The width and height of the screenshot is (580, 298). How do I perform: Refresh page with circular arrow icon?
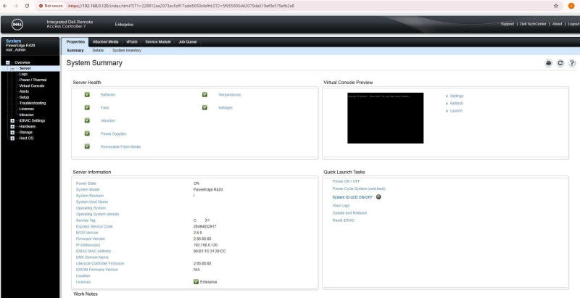[560, 63]
